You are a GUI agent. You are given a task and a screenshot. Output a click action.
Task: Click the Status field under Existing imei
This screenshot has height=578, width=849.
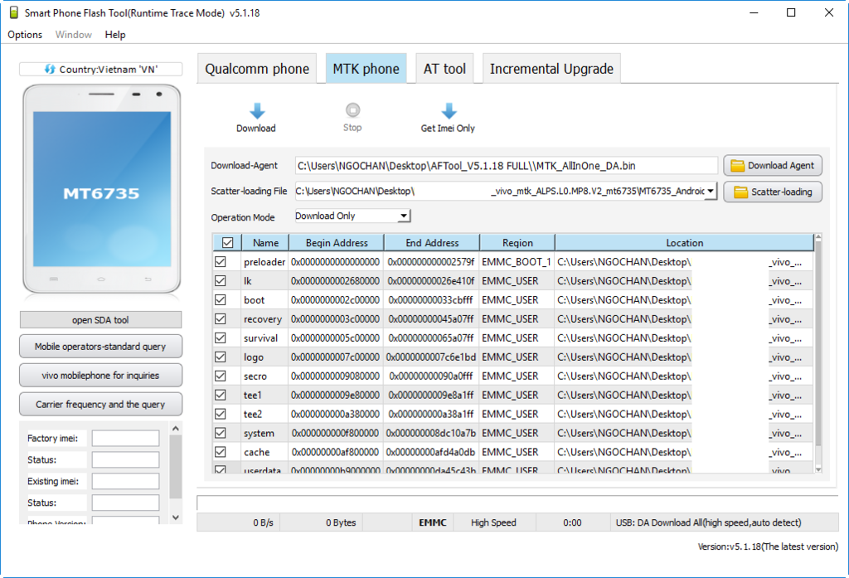[126, 503]
